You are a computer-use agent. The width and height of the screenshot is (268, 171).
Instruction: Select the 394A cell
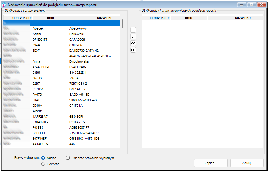point(51,45)
